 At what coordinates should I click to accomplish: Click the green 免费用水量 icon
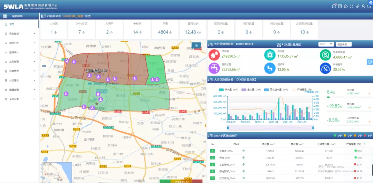coord(325,55)
